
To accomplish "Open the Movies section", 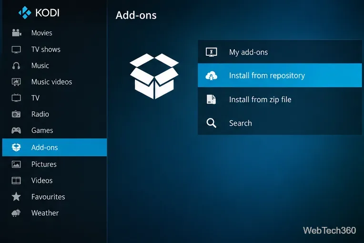I will (x=55, y=33).
